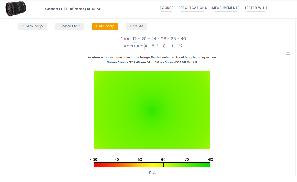Image resolution: width=297 pixels, height=182 pixels.
Task: Select focal length 28
Action: (x=164, y=39)
